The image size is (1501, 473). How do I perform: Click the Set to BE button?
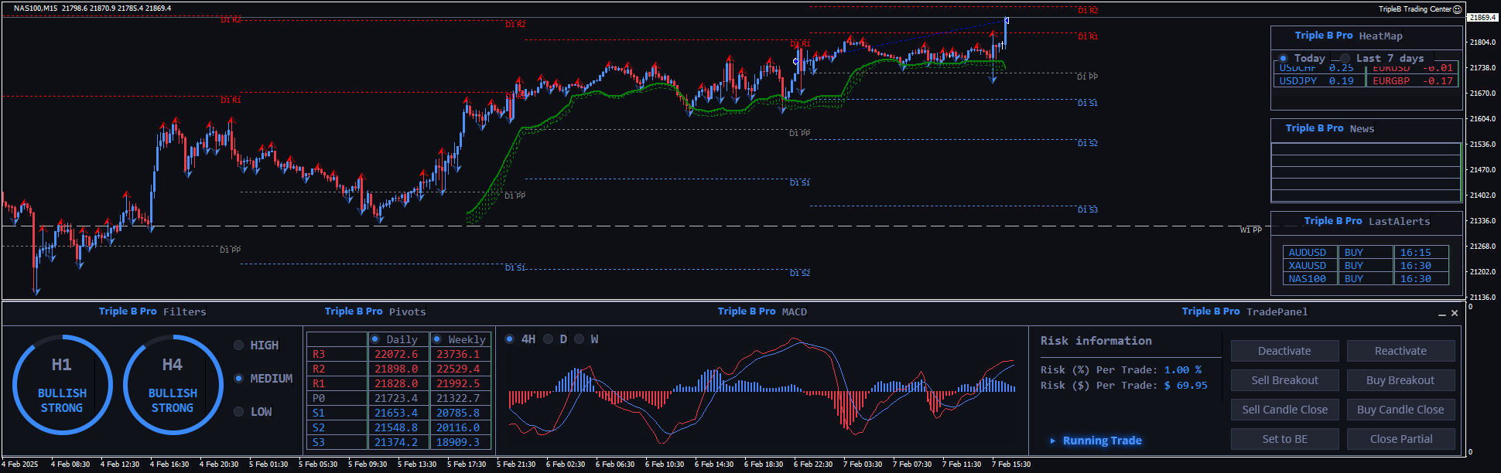coord(1284,439)
